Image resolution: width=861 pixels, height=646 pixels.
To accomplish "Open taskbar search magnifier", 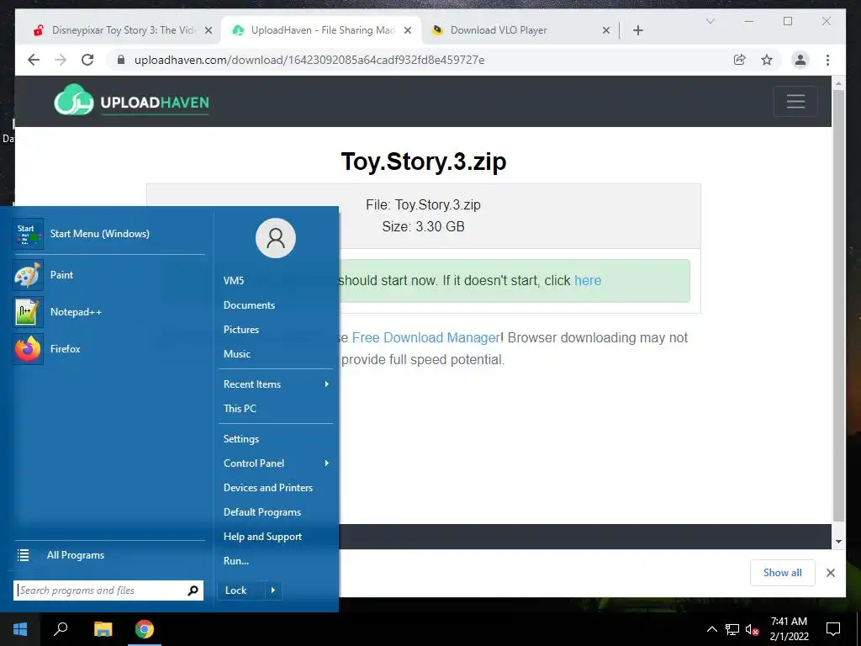I will pos(61,629).
